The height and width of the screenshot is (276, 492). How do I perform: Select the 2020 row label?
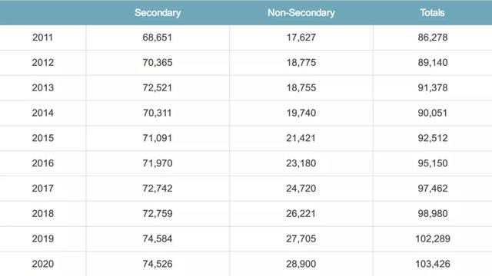pos(43,264)
